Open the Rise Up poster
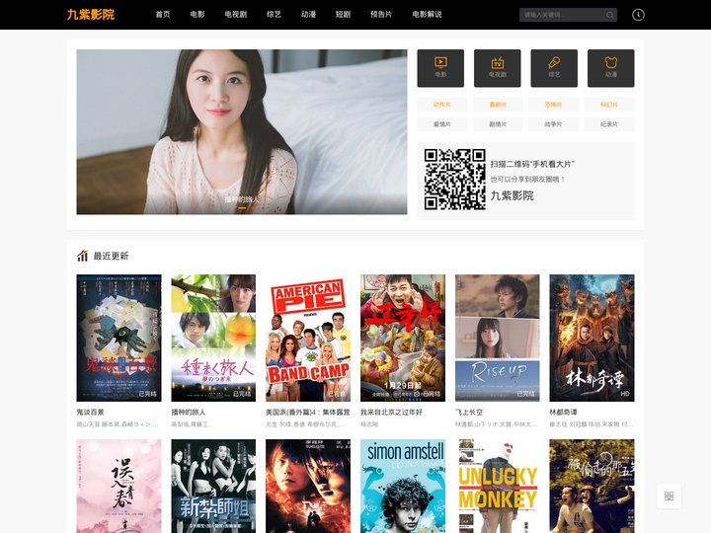 pyautogui.click(x=498, y=338)
